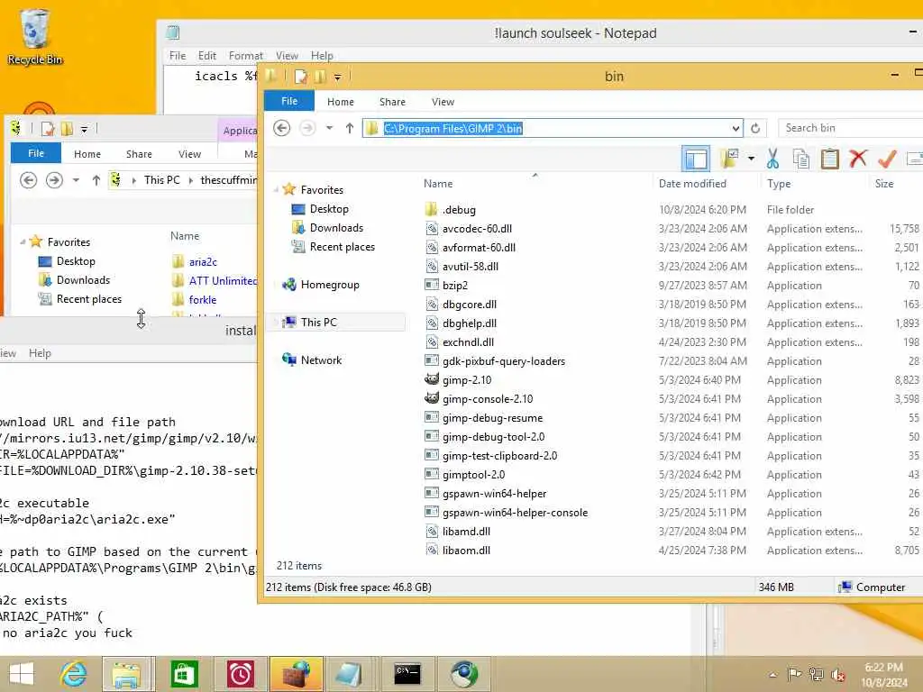This screenshot has width=923, height=692.
Task: Open Format menu in Notepad
Action: [x=245, y=55]
